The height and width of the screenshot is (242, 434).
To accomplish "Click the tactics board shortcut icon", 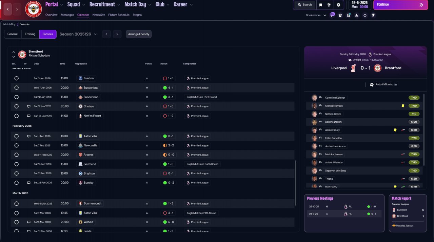I will 349,15.
